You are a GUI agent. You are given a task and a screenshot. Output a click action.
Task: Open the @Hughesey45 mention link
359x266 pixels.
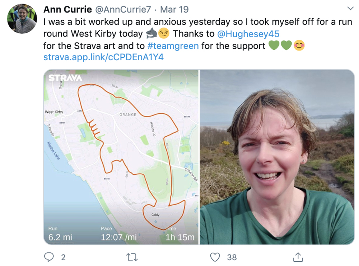248,34
